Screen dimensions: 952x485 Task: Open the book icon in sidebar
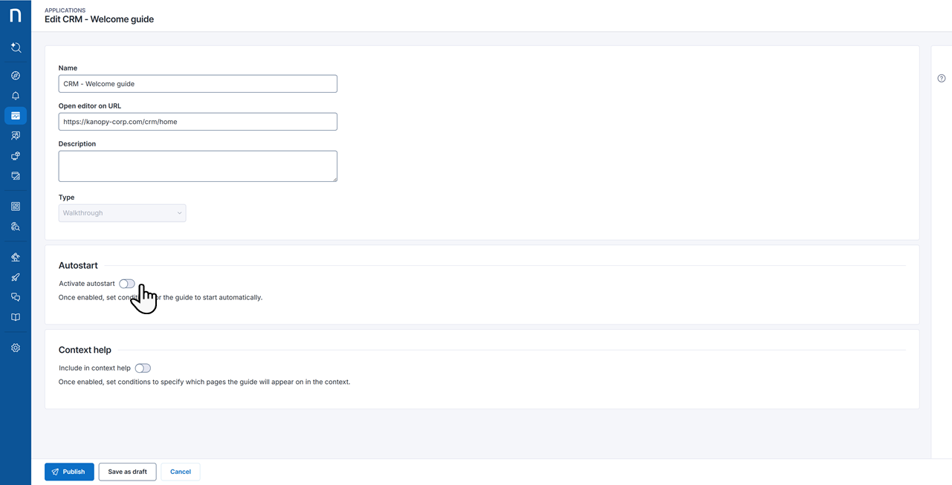click(16, 317)
